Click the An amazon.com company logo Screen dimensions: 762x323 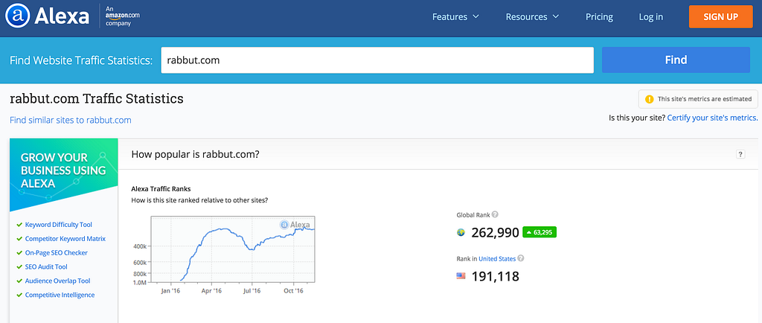[x=123, y=16]
